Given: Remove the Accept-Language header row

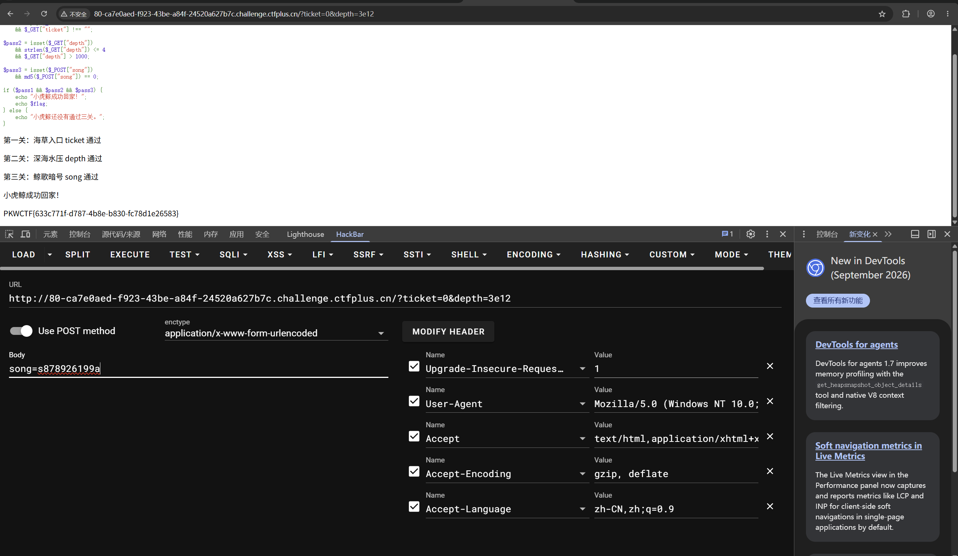Looking at the screenshot, I should coord(770,506).
